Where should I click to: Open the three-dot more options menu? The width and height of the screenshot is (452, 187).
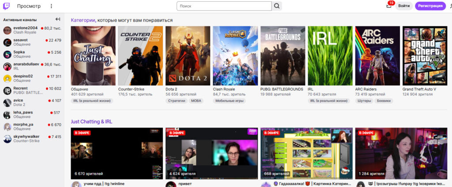[51, 6]
